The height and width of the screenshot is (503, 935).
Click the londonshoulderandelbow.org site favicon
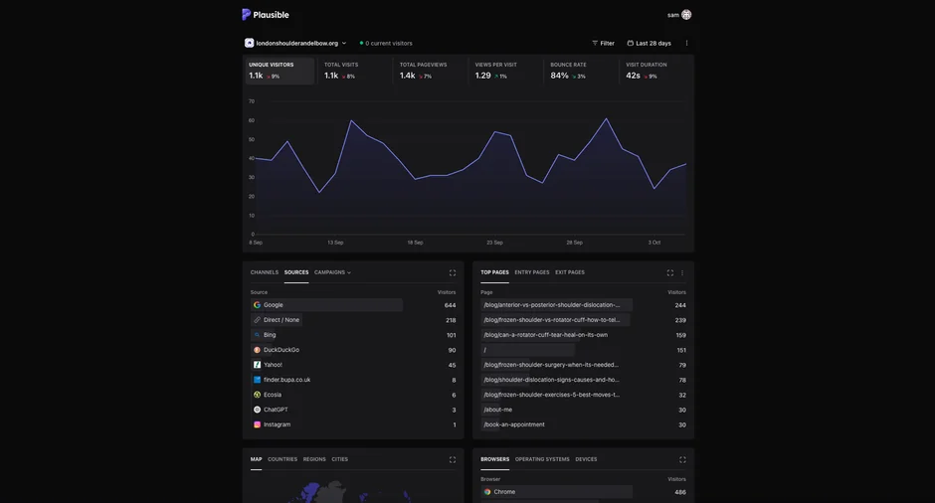point(250,43)
